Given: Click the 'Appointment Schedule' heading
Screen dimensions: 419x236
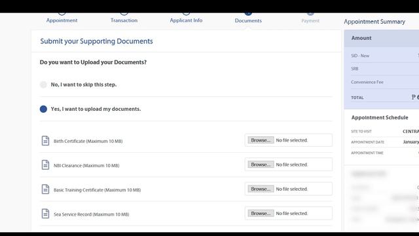Looking at the screenshot, I should [x=380, y=117].
